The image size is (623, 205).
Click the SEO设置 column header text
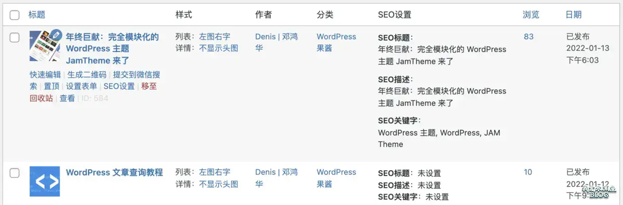pyautogui.click(x=395, y=15)
